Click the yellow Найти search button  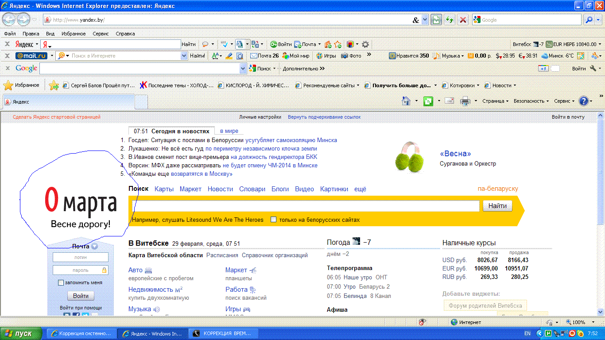(497, 206)
